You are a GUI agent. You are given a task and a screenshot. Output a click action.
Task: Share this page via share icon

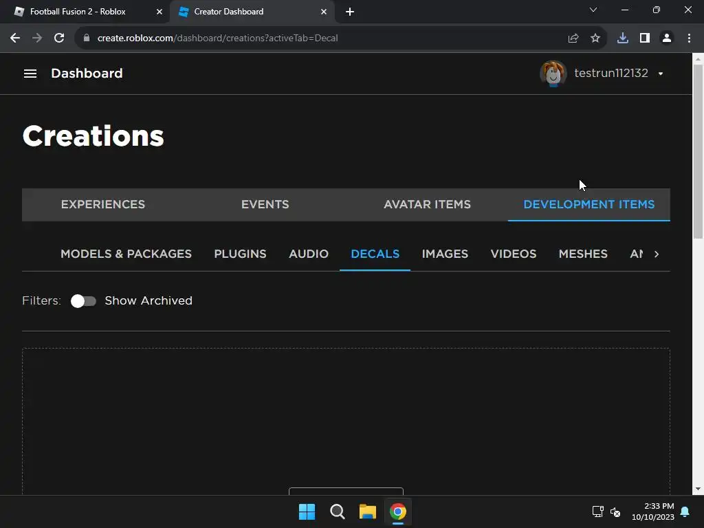tap(573, 38)
